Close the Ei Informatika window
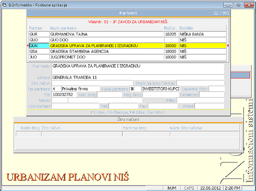Image resolution: width=256 pixels, height=191 pixels. pyautogui.click(x=249, y=5)
